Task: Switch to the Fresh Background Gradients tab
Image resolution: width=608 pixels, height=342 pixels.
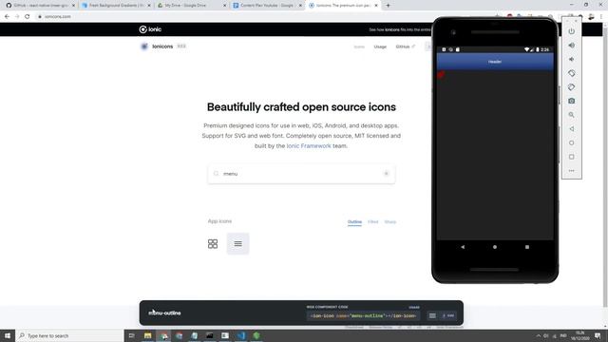Action: point(116,6)
